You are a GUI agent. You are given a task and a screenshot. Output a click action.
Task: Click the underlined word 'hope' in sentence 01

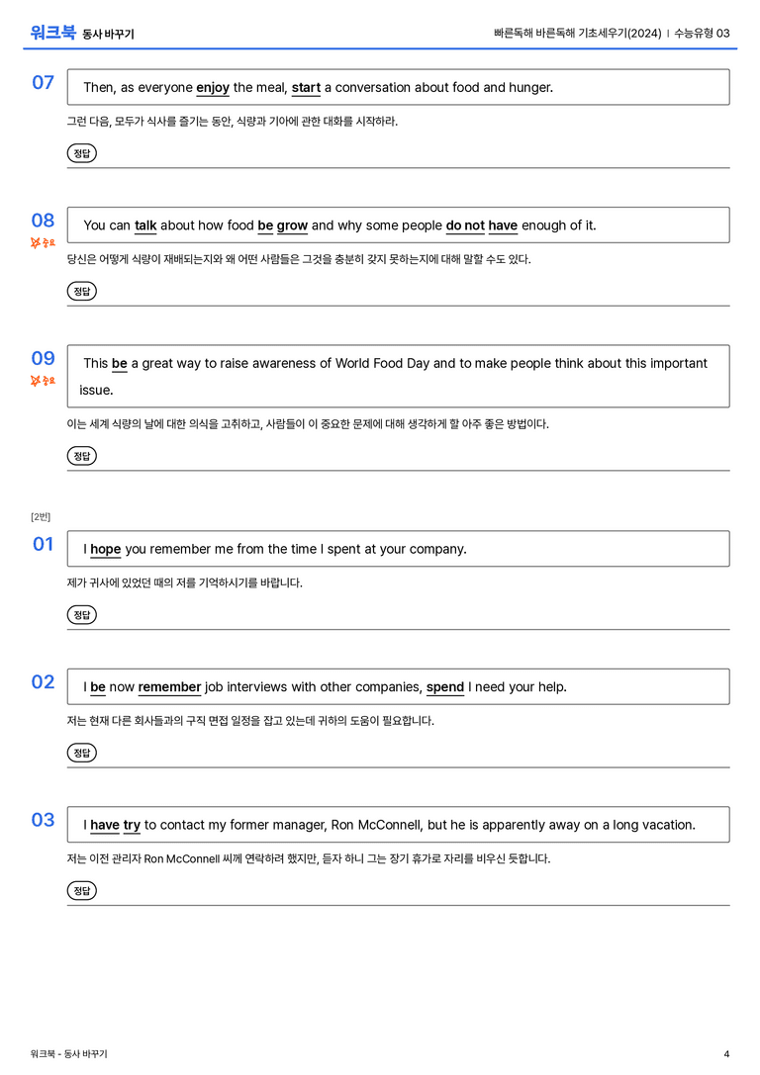pyautogui.click(x=106, y=549)
